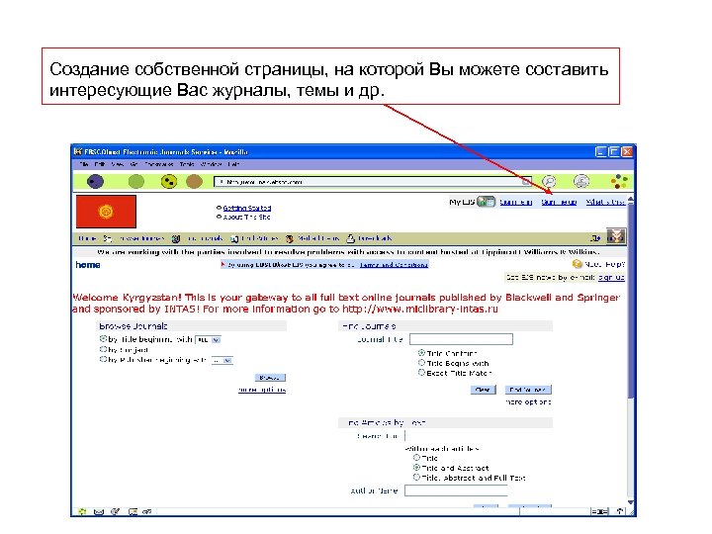Select browse by Title beginning with radio
Image resolution: width=712 pixels, height=534 pixels.
click(x=103, y=339)
